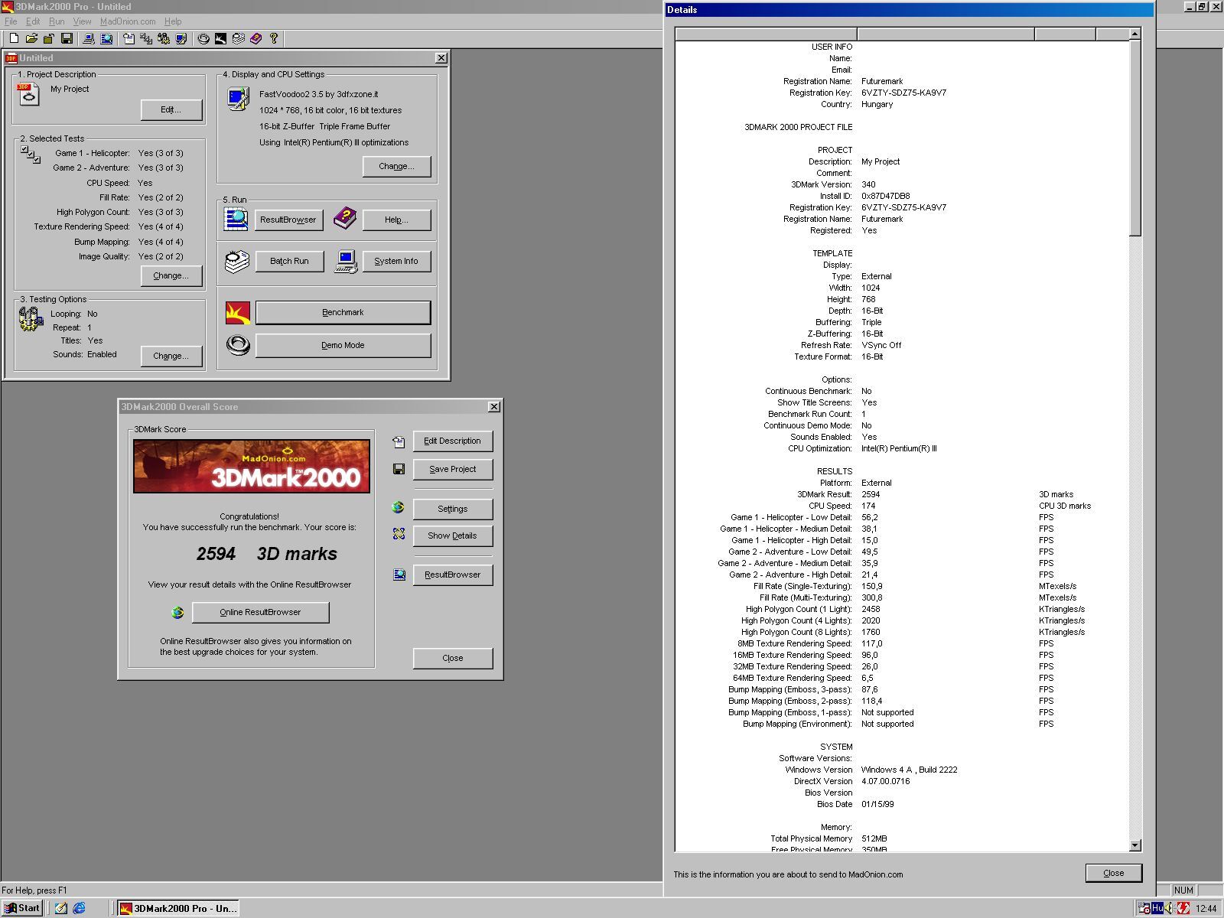Image resolution: width=1224 pixels, height=918 pixels.
Task: Click Close button in Details window
Action: (1113, 873)
